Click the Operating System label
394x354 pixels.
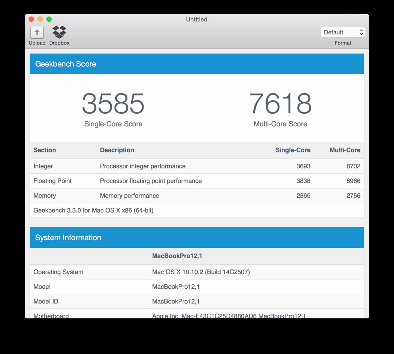58,272
